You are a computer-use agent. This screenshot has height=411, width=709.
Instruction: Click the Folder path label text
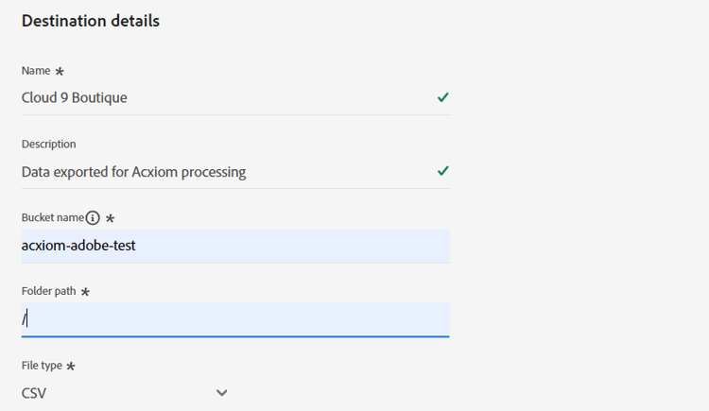[49, 291]
